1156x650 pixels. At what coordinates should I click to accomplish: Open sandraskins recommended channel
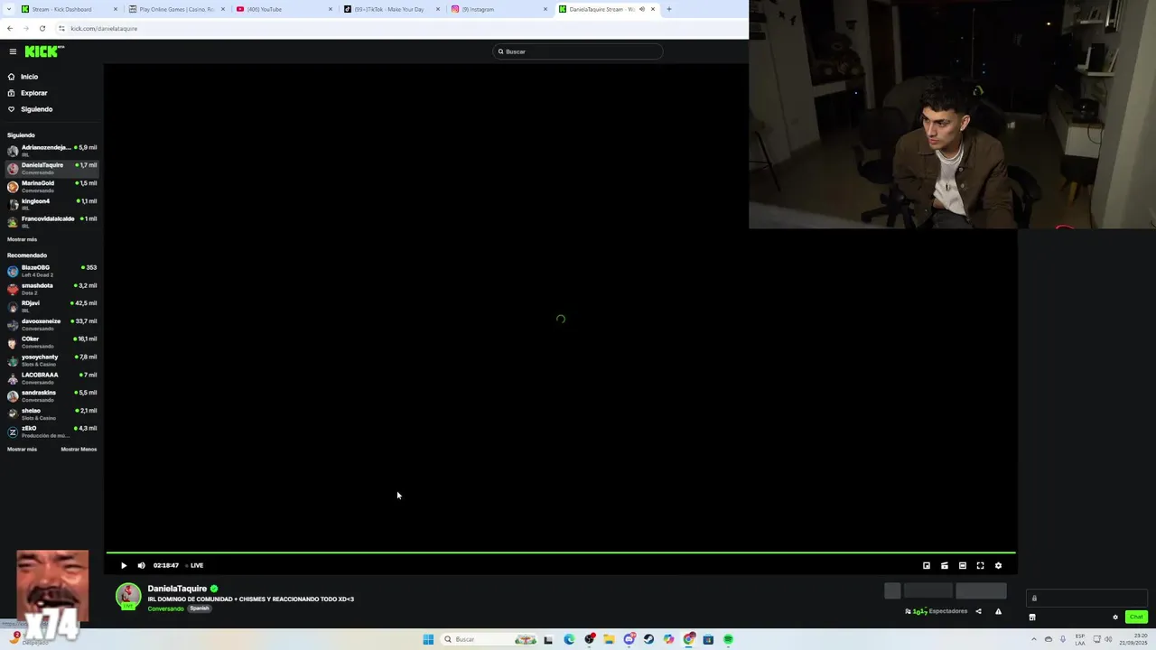[51, 396]
